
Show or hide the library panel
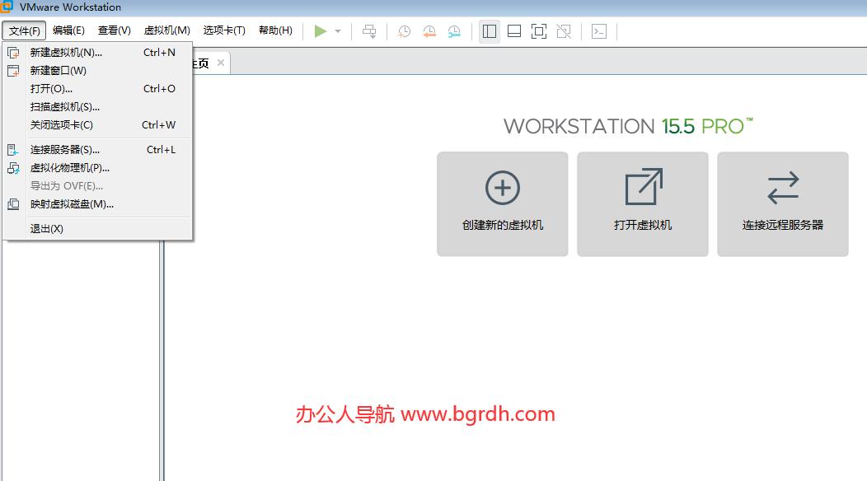489,31
